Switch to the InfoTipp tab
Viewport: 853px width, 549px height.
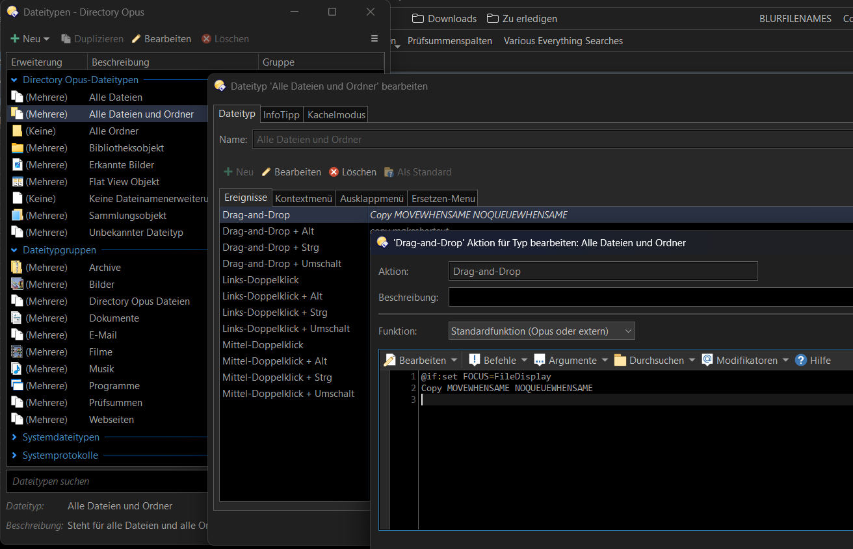(281, 114)
